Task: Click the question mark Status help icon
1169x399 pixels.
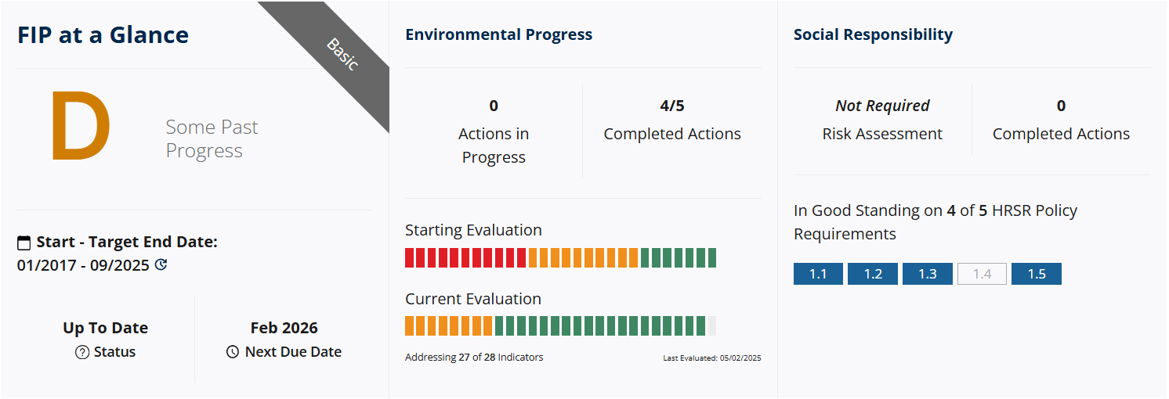Action: [x=82, y=352]
